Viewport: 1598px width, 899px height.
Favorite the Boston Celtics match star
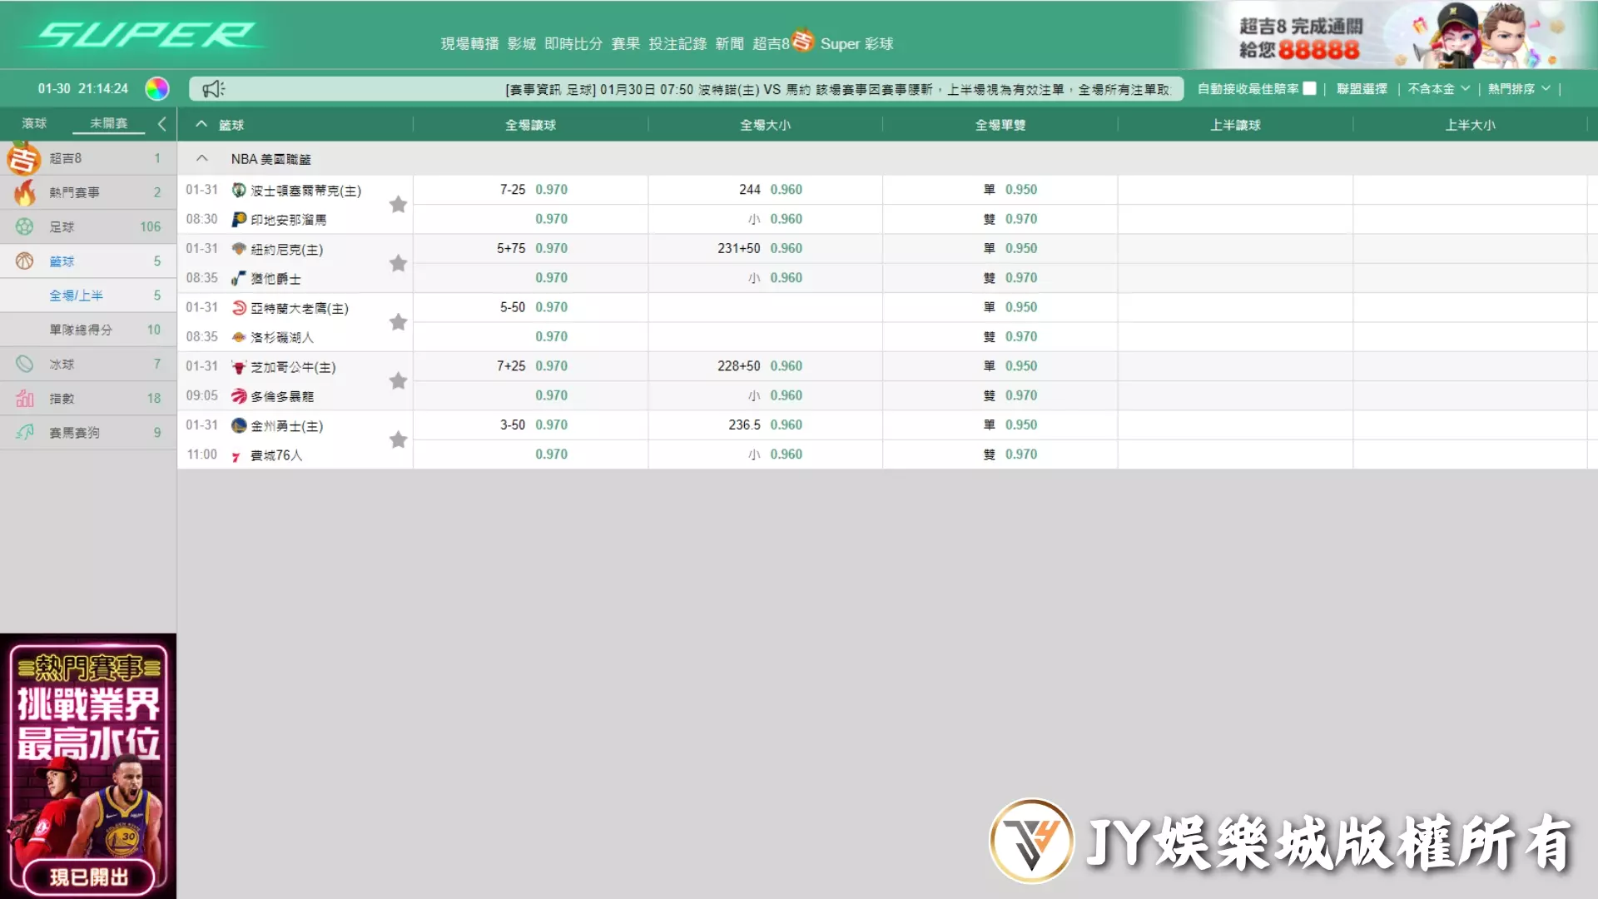pos(398,205)
